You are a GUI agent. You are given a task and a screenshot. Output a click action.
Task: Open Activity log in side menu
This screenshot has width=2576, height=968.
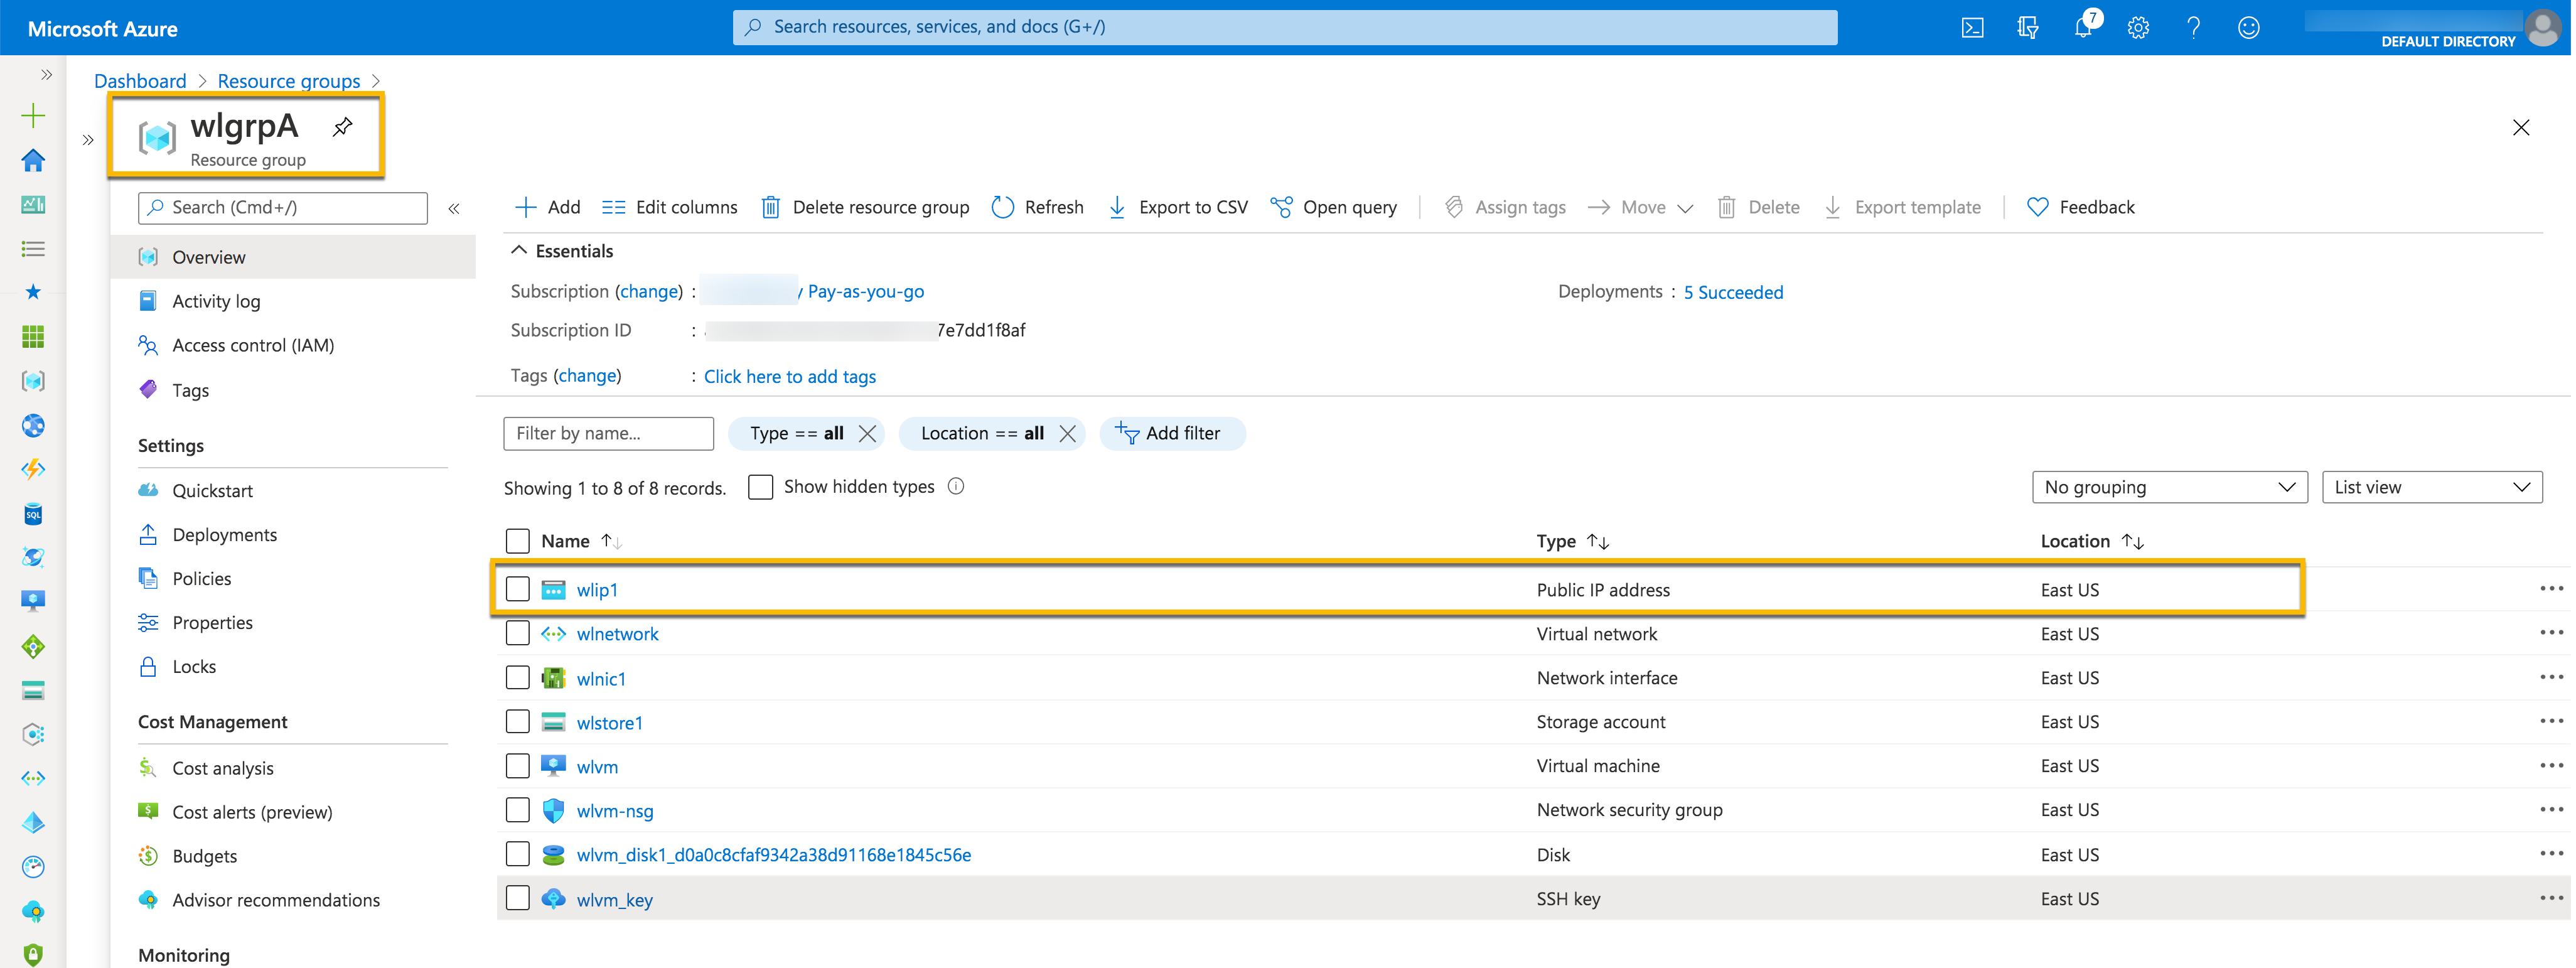[216, 301]
